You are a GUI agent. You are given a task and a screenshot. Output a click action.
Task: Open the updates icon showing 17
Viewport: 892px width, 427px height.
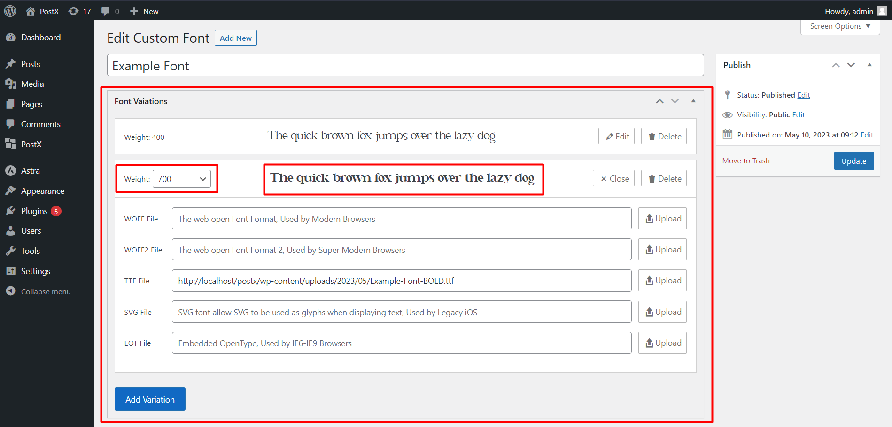[74, 11]
